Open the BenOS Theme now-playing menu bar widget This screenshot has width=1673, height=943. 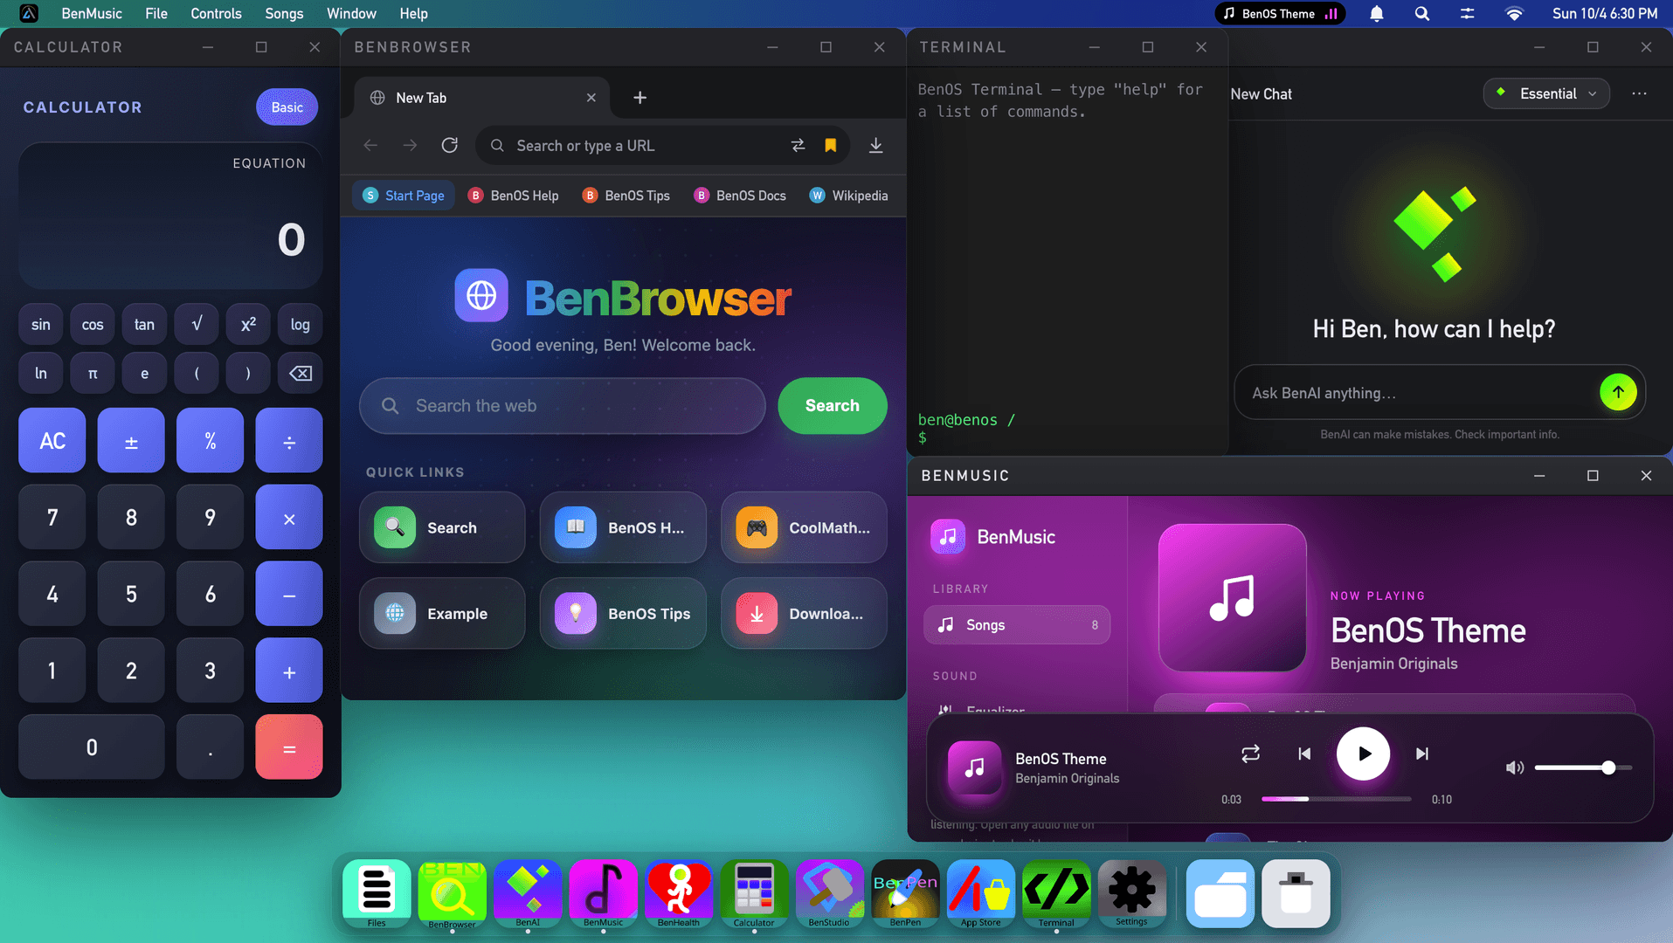tap(1280, 14)
